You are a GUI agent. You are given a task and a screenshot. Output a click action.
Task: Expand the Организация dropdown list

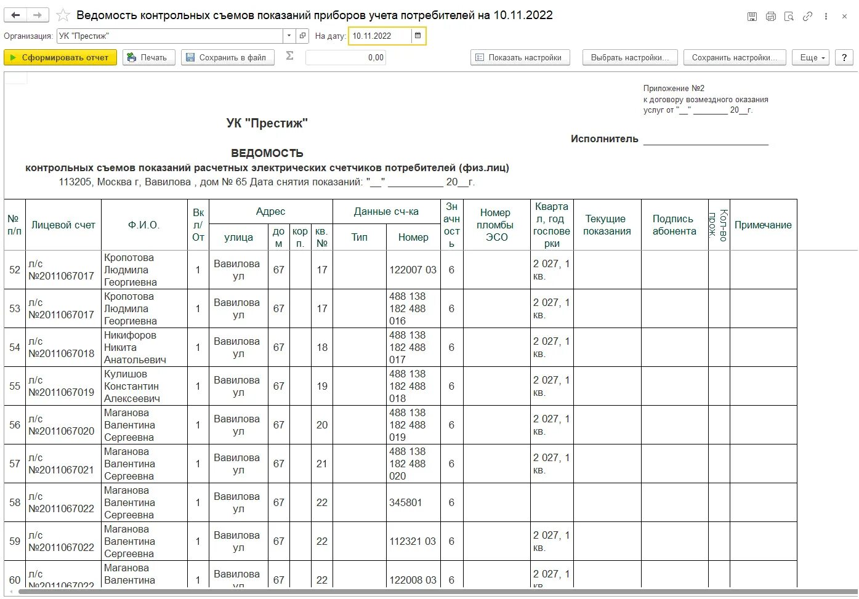tap(289, 36)
